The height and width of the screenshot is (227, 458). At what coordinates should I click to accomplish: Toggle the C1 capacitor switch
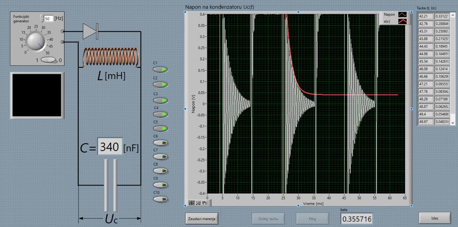[160, 70]
